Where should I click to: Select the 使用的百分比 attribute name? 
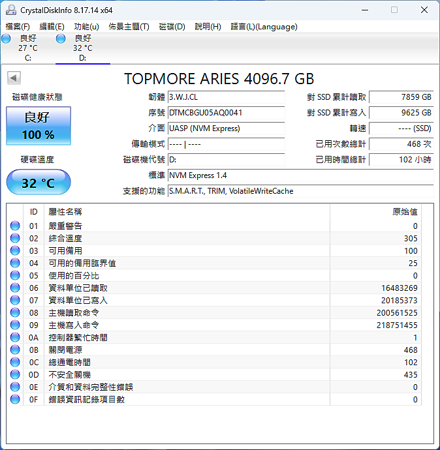coord(74,275)
